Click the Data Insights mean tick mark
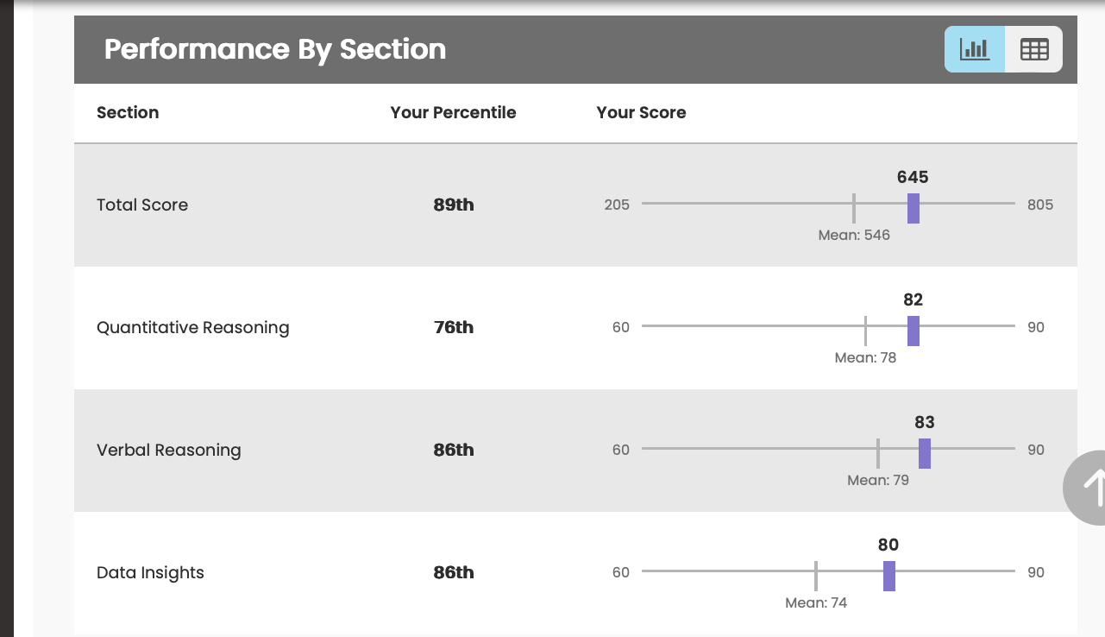 (815, 576)
